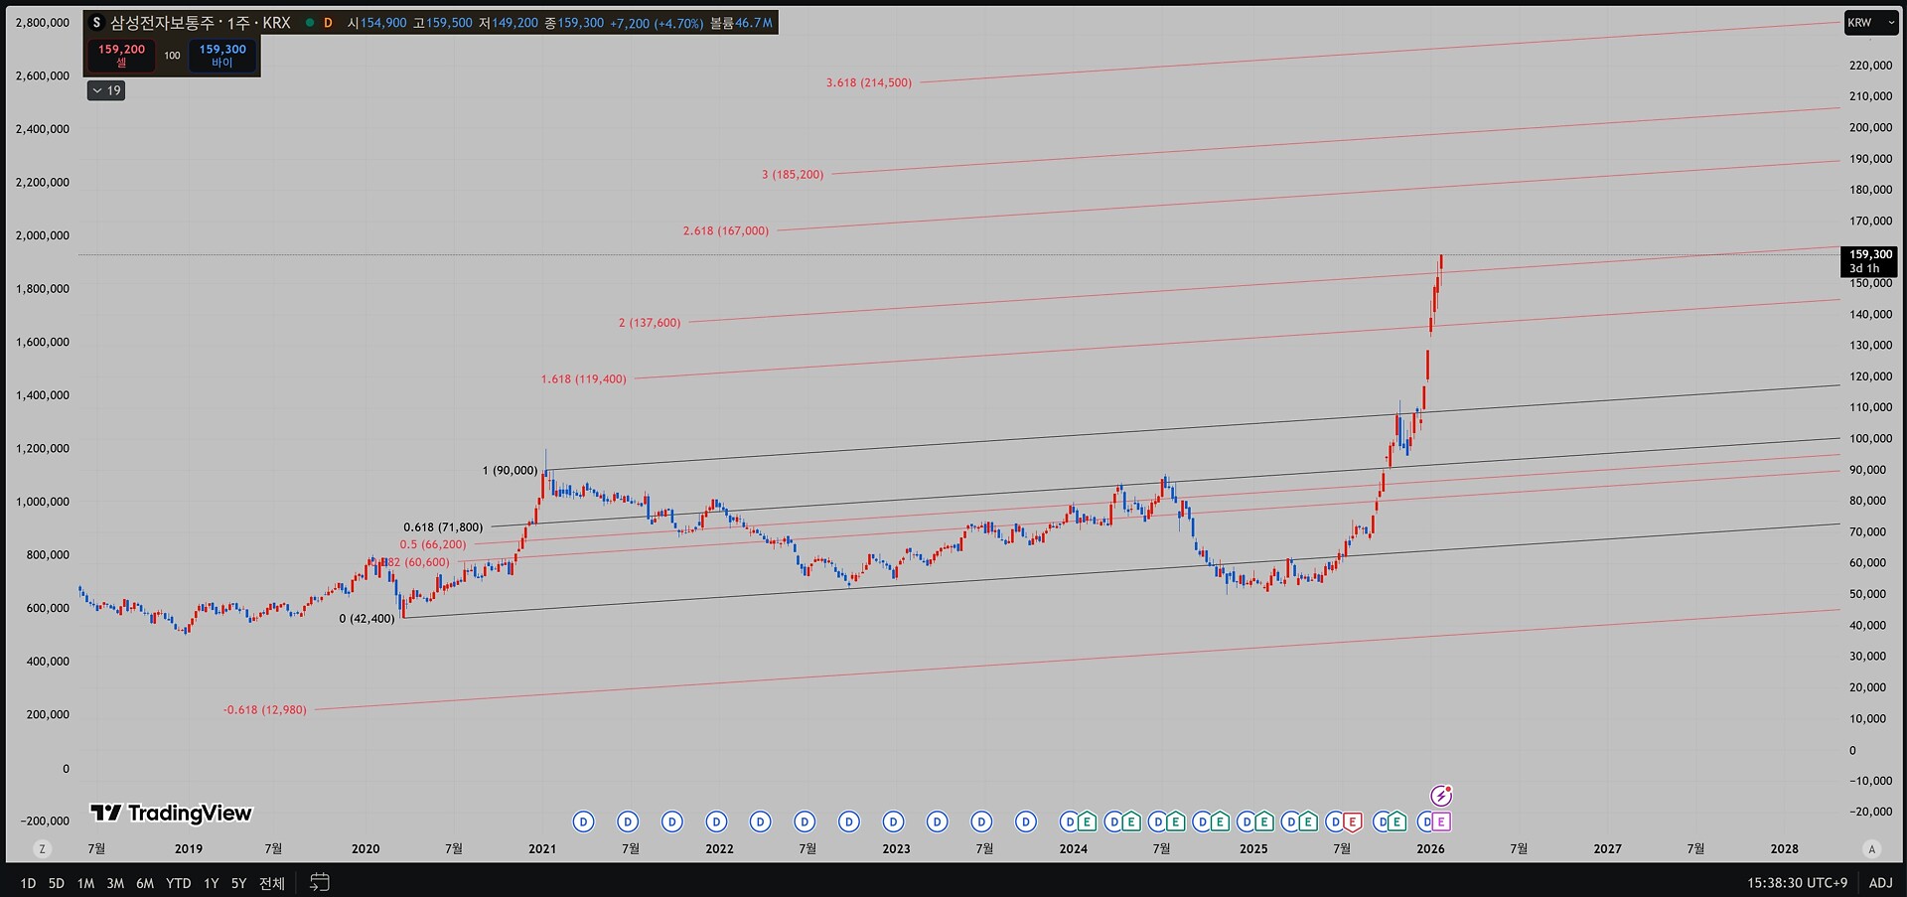Toggle ADJ adjusted data setting
1907x897 pixels.
(x=1880, y=882)
